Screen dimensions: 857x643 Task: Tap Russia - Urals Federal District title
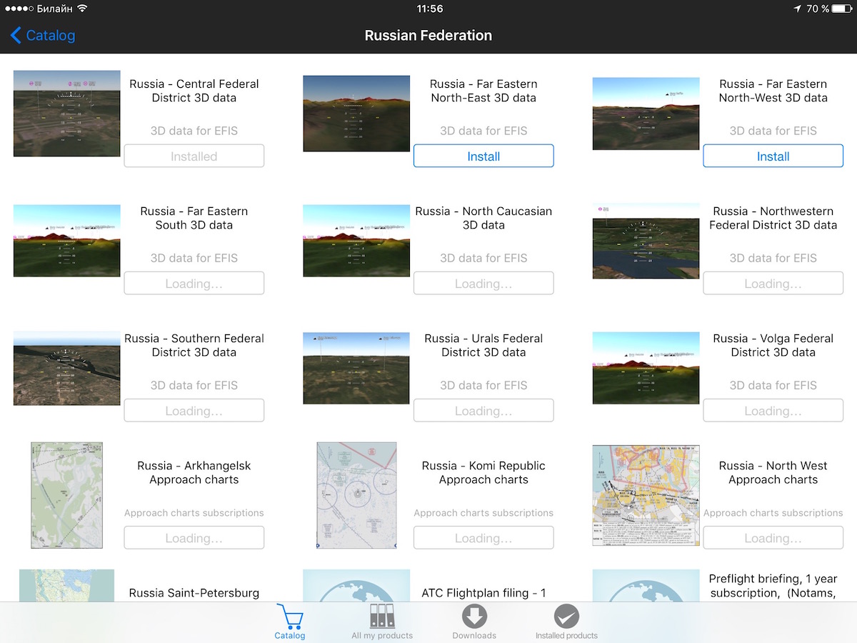point(483,345)
